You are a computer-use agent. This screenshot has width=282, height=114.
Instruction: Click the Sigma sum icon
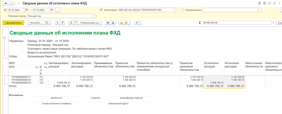(200, 23)
